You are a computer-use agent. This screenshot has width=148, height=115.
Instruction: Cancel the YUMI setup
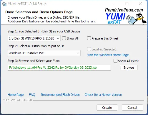132,108
